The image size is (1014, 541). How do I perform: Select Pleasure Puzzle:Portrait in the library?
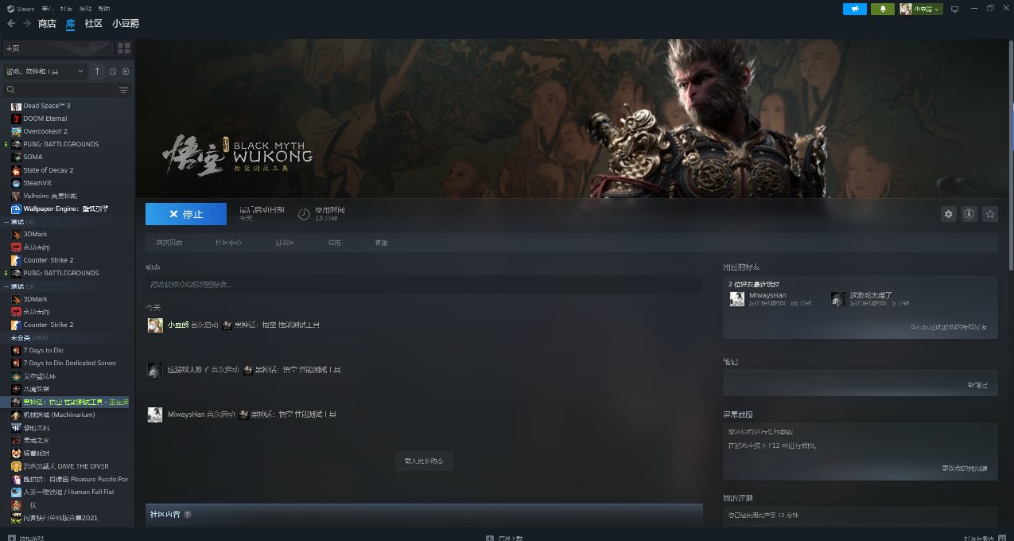click(76, 479)
